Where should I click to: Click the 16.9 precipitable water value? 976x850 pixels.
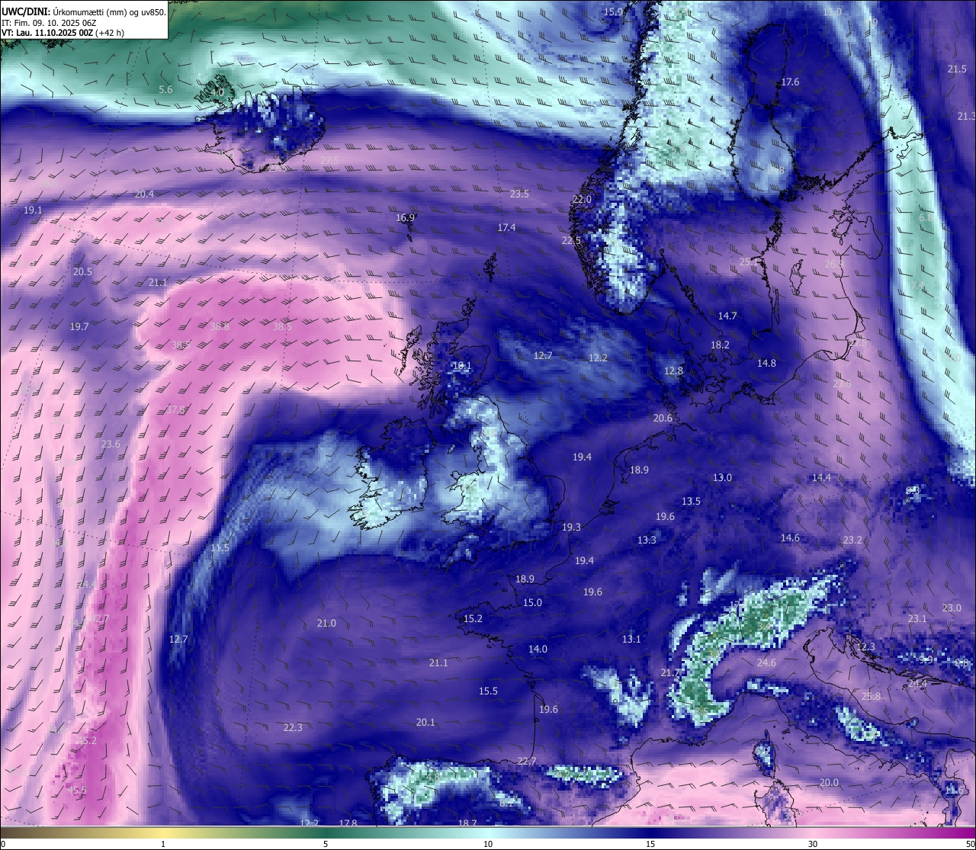[x=405, y=217]
